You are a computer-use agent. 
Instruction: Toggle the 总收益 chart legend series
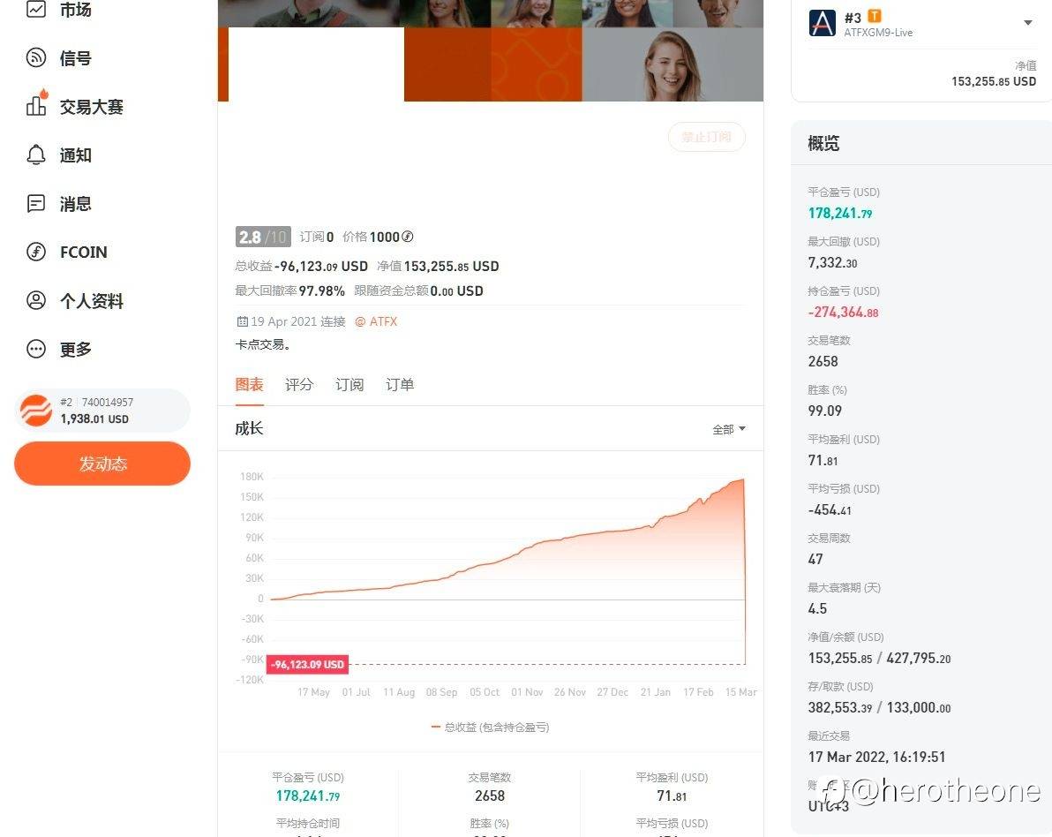(490, 727)
